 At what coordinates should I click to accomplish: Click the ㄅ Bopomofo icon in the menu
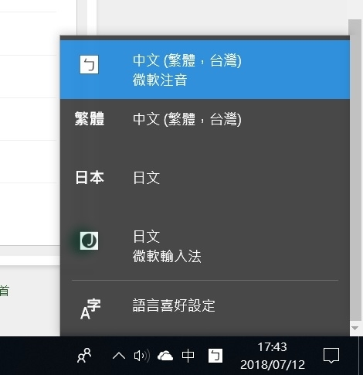click(x=89, y=64)
